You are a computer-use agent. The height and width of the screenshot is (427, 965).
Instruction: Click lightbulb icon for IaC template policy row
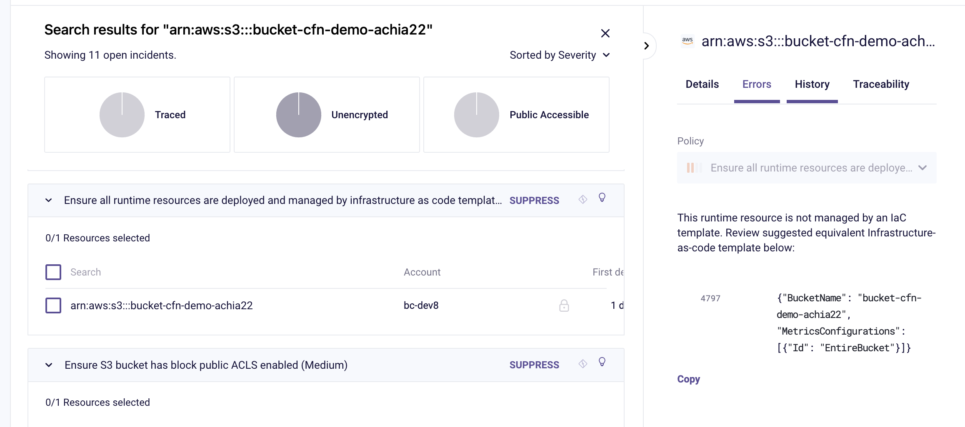point(602,197)
